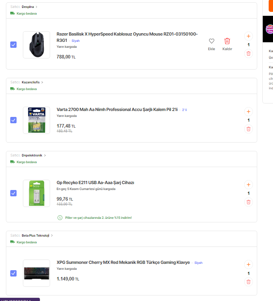Viewport: 273px width, 301px height.
Task: Open Razer Basilisk X HyperSpeed product title
Action: [x=127, y=37]
